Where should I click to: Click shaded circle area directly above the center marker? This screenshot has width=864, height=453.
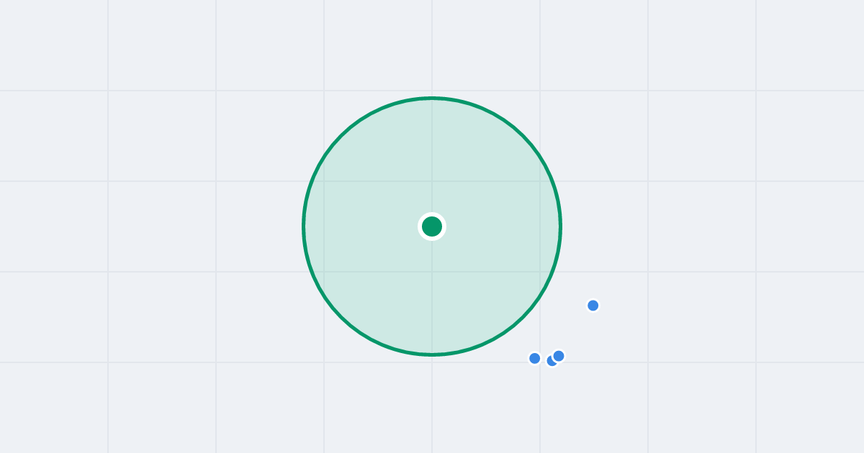[432, 158]
